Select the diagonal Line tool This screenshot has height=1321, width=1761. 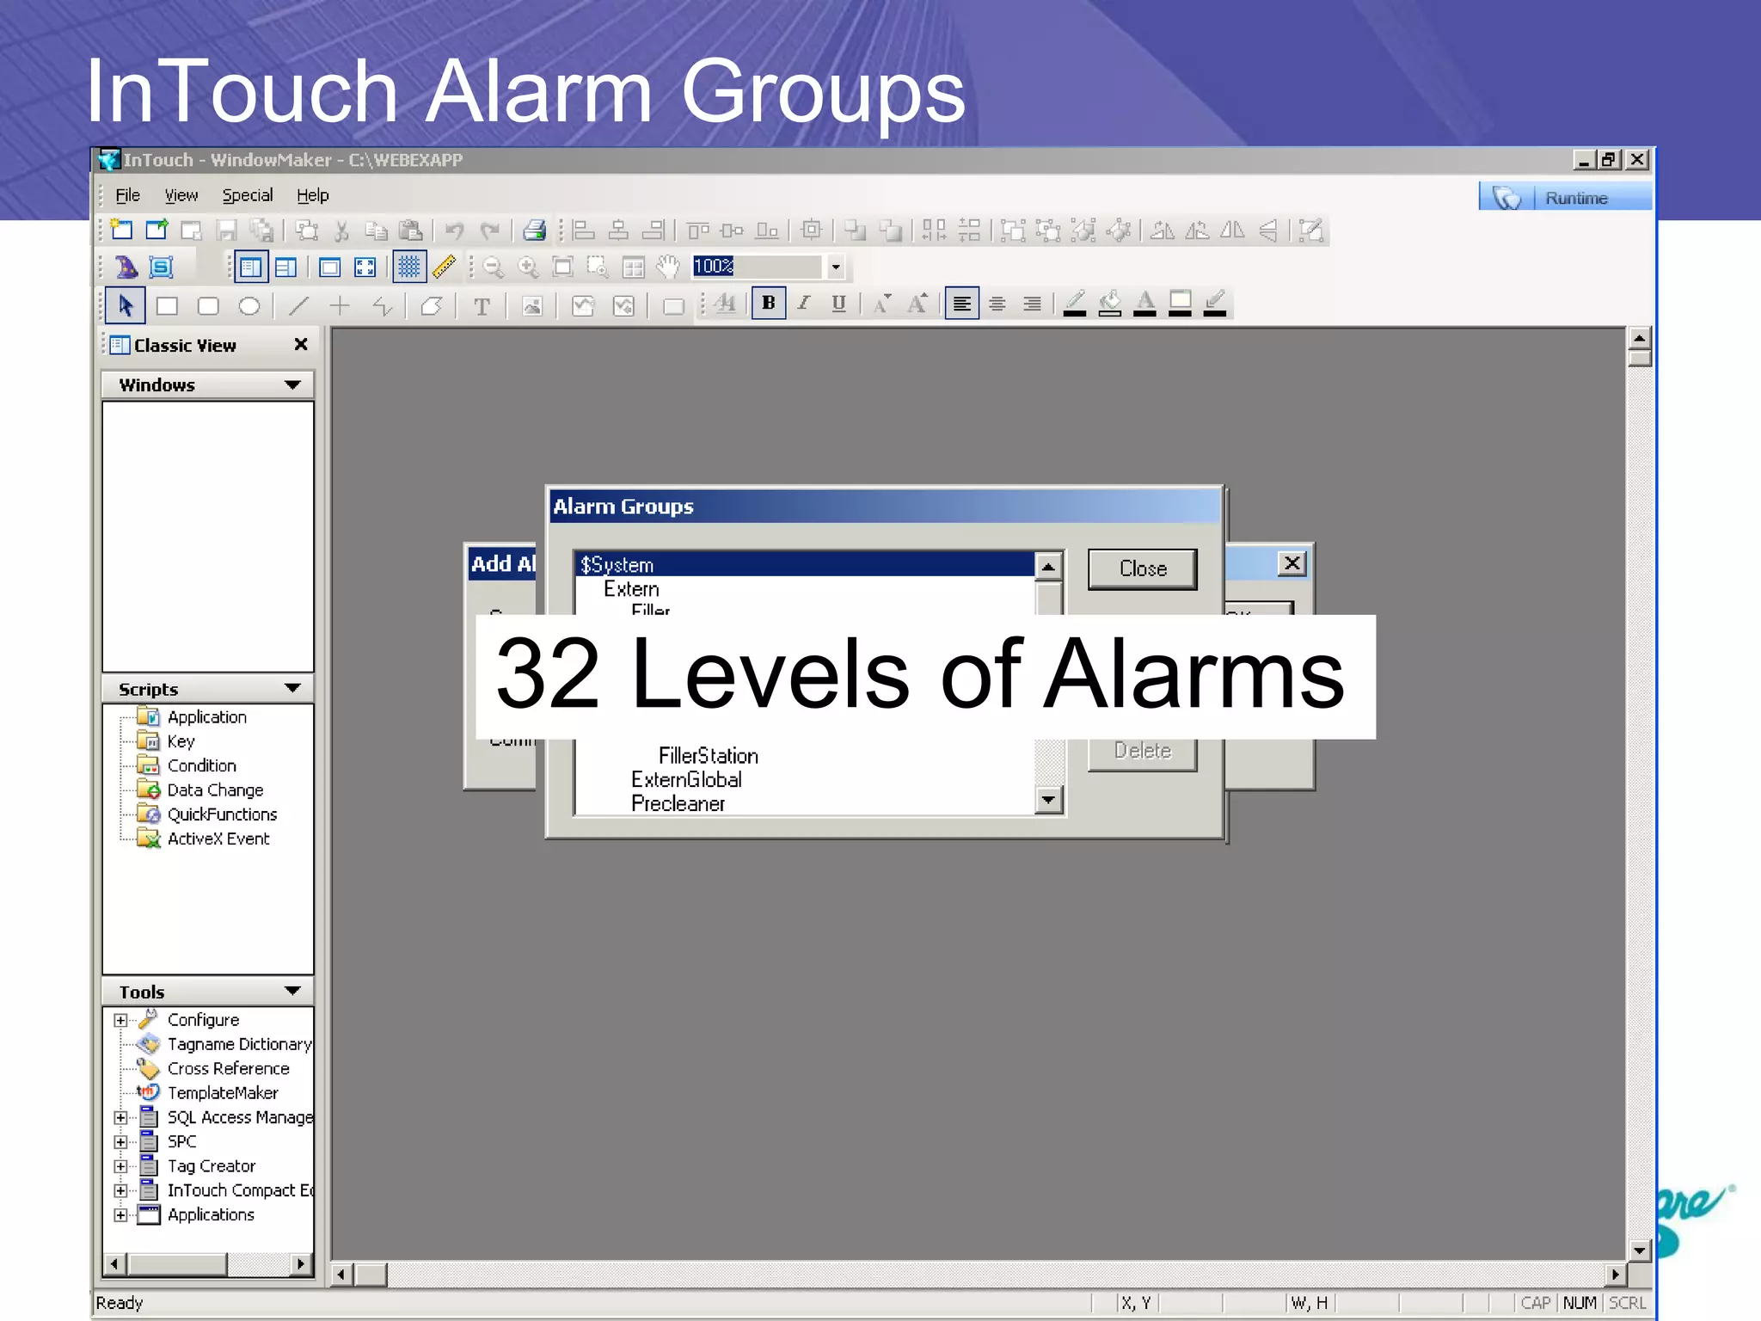coord(299,305)
